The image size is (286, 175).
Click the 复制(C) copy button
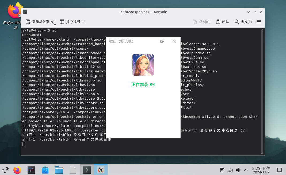[201, 22]
